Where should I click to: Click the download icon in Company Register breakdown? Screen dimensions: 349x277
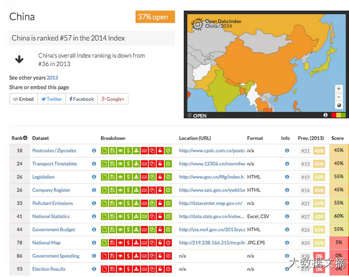pyautogui.click(x=136, y=190)
